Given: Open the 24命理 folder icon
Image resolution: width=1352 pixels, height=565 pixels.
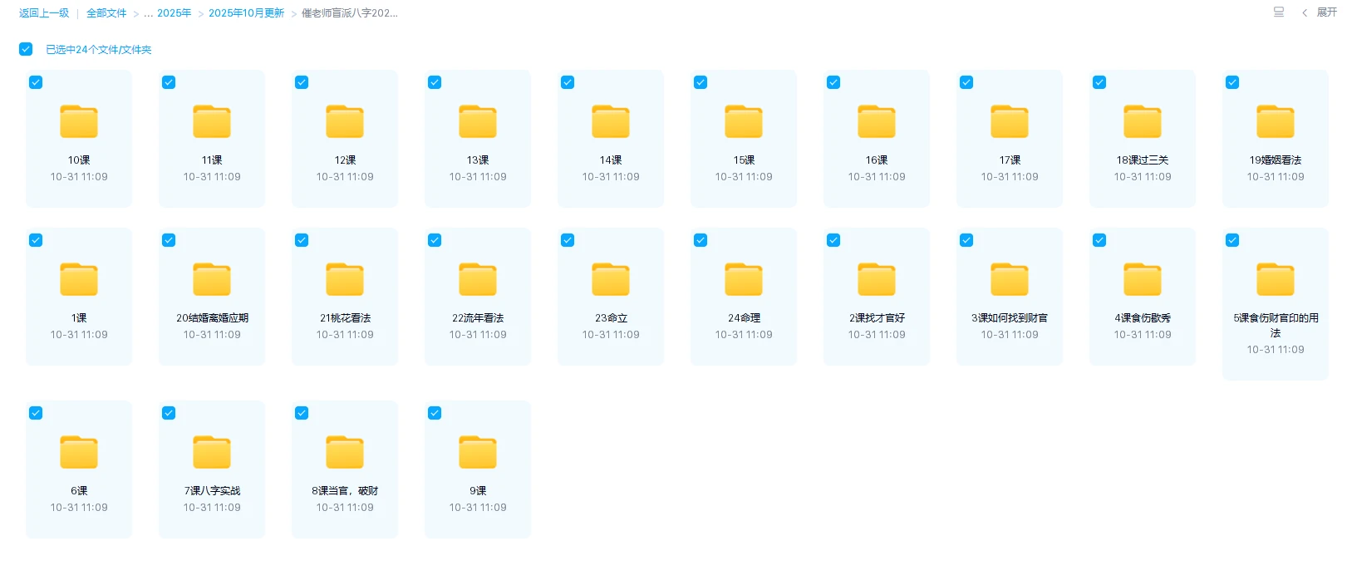Looking at the screenshot, I should pos(744,279).
